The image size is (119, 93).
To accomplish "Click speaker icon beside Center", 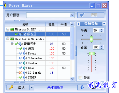I will click(x=25, y=63).
